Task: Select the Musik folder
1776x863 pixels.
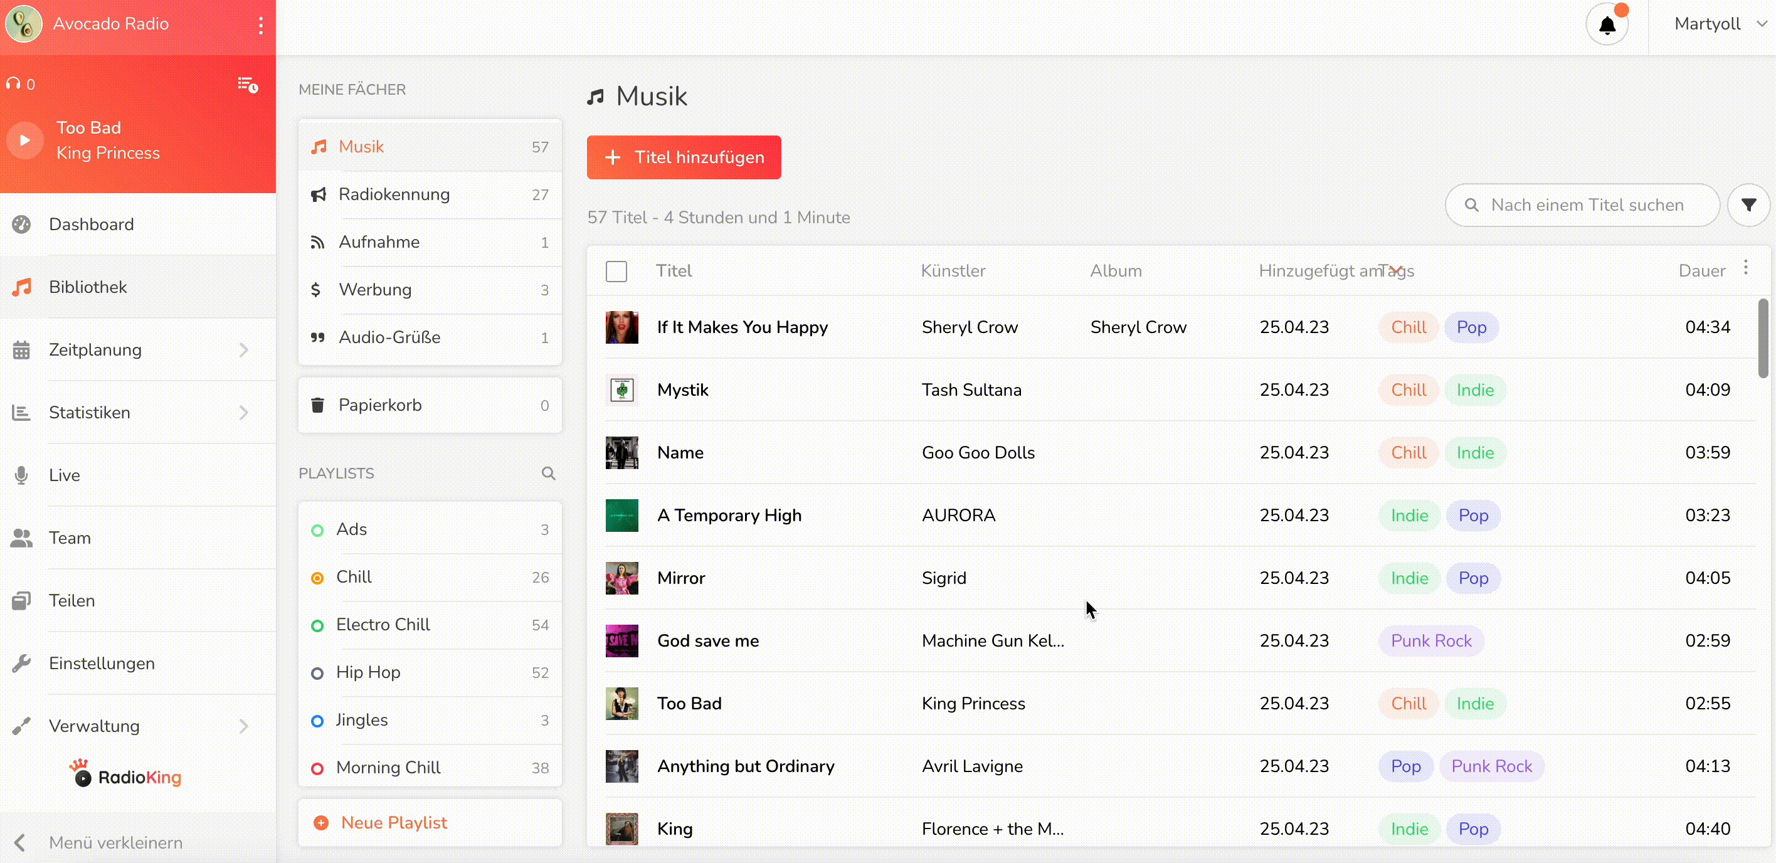Action: [430, 147]
